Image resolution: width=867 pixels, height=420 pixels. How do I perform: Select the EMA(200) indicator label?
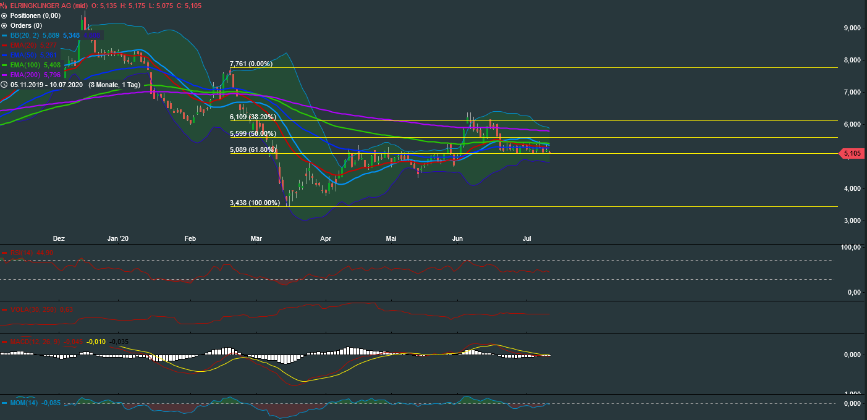click(26, 75)
